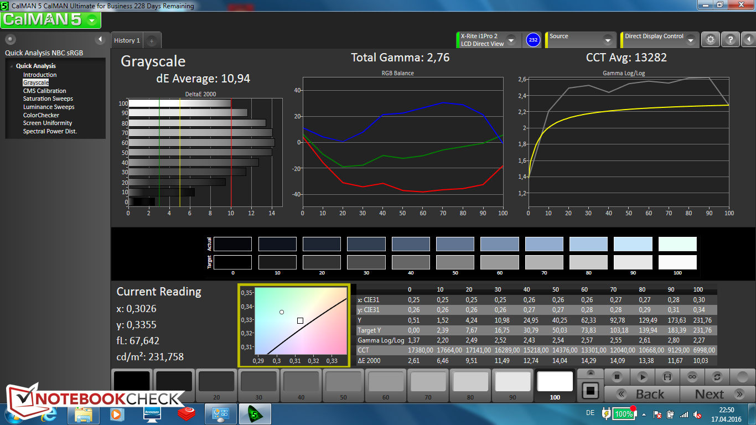Click the refresh cycle icon
The height and width of the screenshot is (425, 756).
[x=717, y=377]
